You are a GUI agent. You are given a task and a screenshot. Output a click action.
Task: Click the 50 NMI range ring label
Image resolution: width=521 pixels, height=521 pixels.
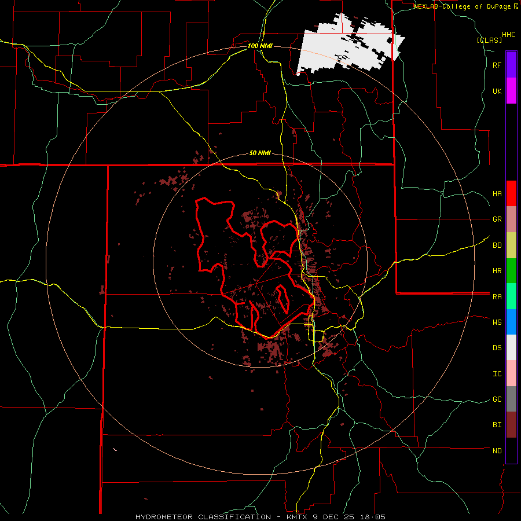(x=260, y=153)
